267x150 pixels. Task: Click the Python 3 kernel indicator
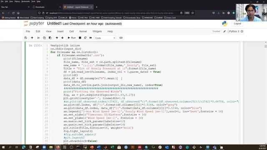click(x=236, y=32)
